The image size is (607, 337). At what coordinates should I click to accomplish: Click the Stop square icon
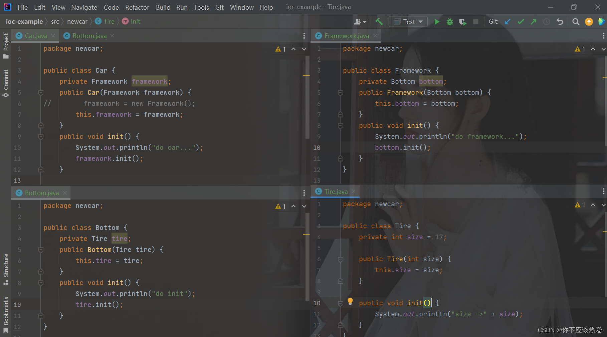coord(476,22)
